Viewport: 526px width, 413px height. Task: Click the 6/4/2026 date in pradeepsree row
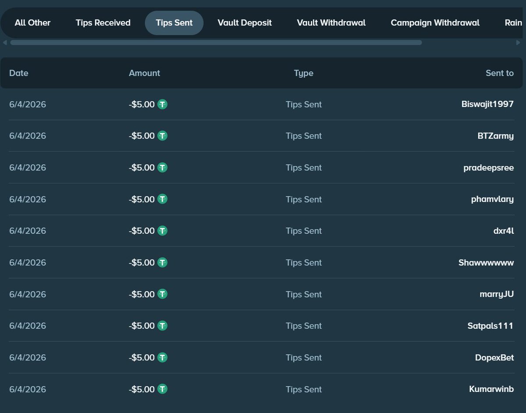pyautogui.click(x=28, y=167)
